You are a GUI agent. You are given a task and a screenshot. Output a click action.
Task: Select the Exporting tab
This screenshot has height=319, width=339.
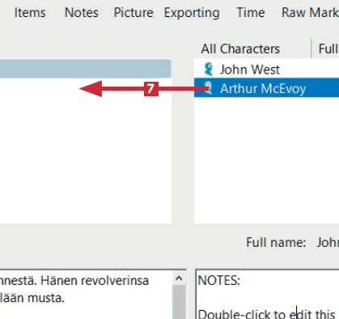click(x=192, y=13)
